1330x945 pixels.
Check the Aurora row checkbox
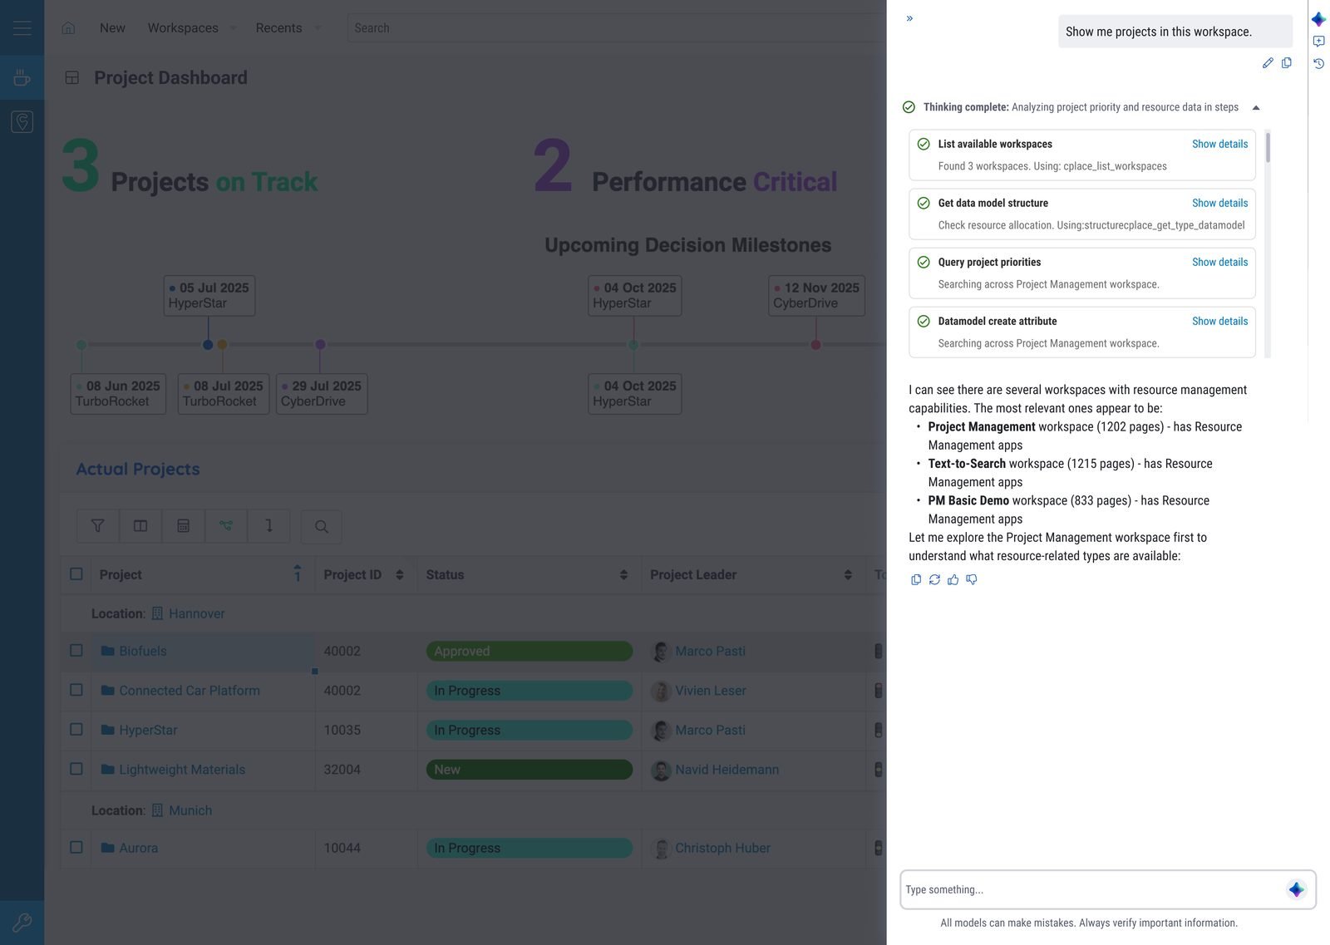(x=76, y=848)
